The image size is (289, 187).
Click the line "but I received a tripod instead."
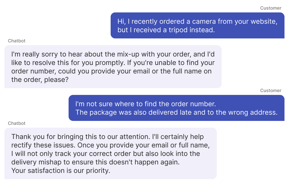point(166,30)
